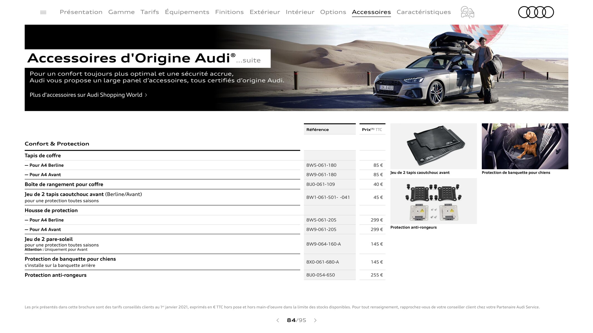Switch to Gamme section
Image resolution: width=593 pixels, height=333 pixels.
click(121, 12)
